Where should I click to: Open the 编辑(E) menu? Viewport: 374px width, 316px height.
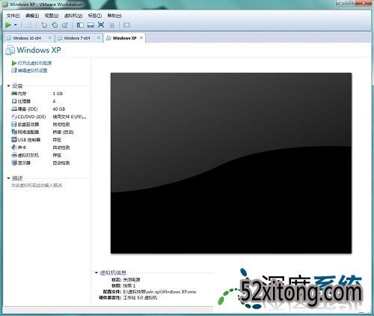pyautogui.click(x=32, y=16)
